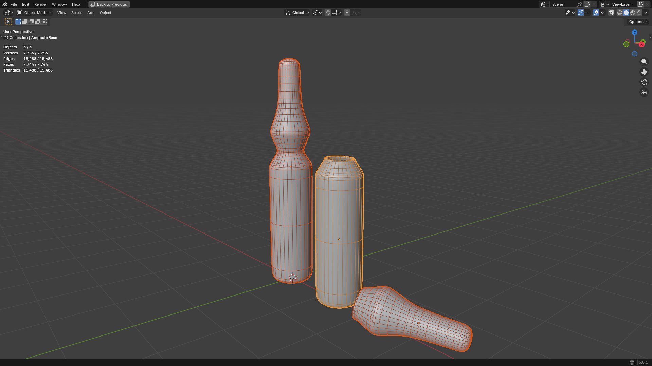Choose Invert Existing Selection mode
Viewport: 652px width, 366px height.
(x=38, y=22)
